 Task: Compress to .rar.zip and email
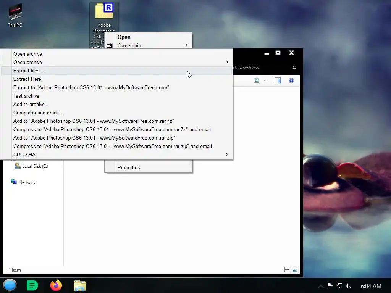116,146
